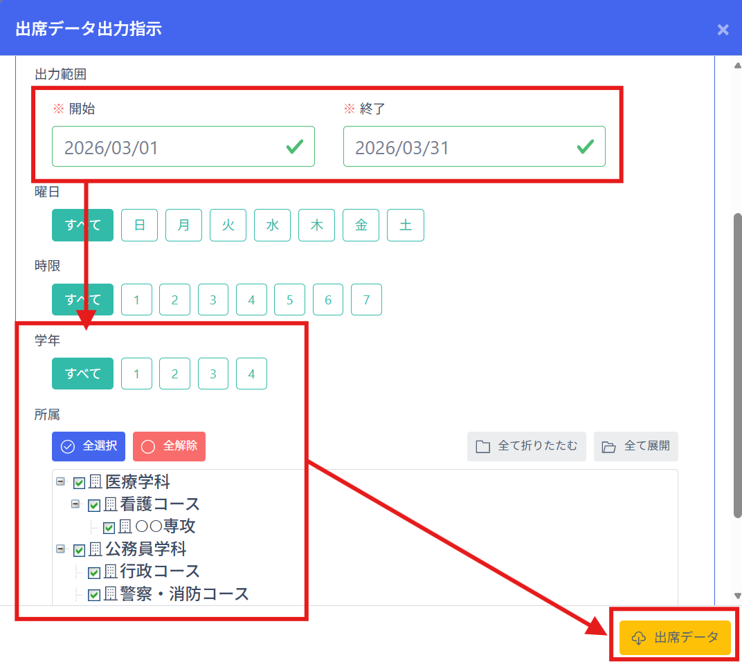Click the circle icon on 全解除

point(147,446)
